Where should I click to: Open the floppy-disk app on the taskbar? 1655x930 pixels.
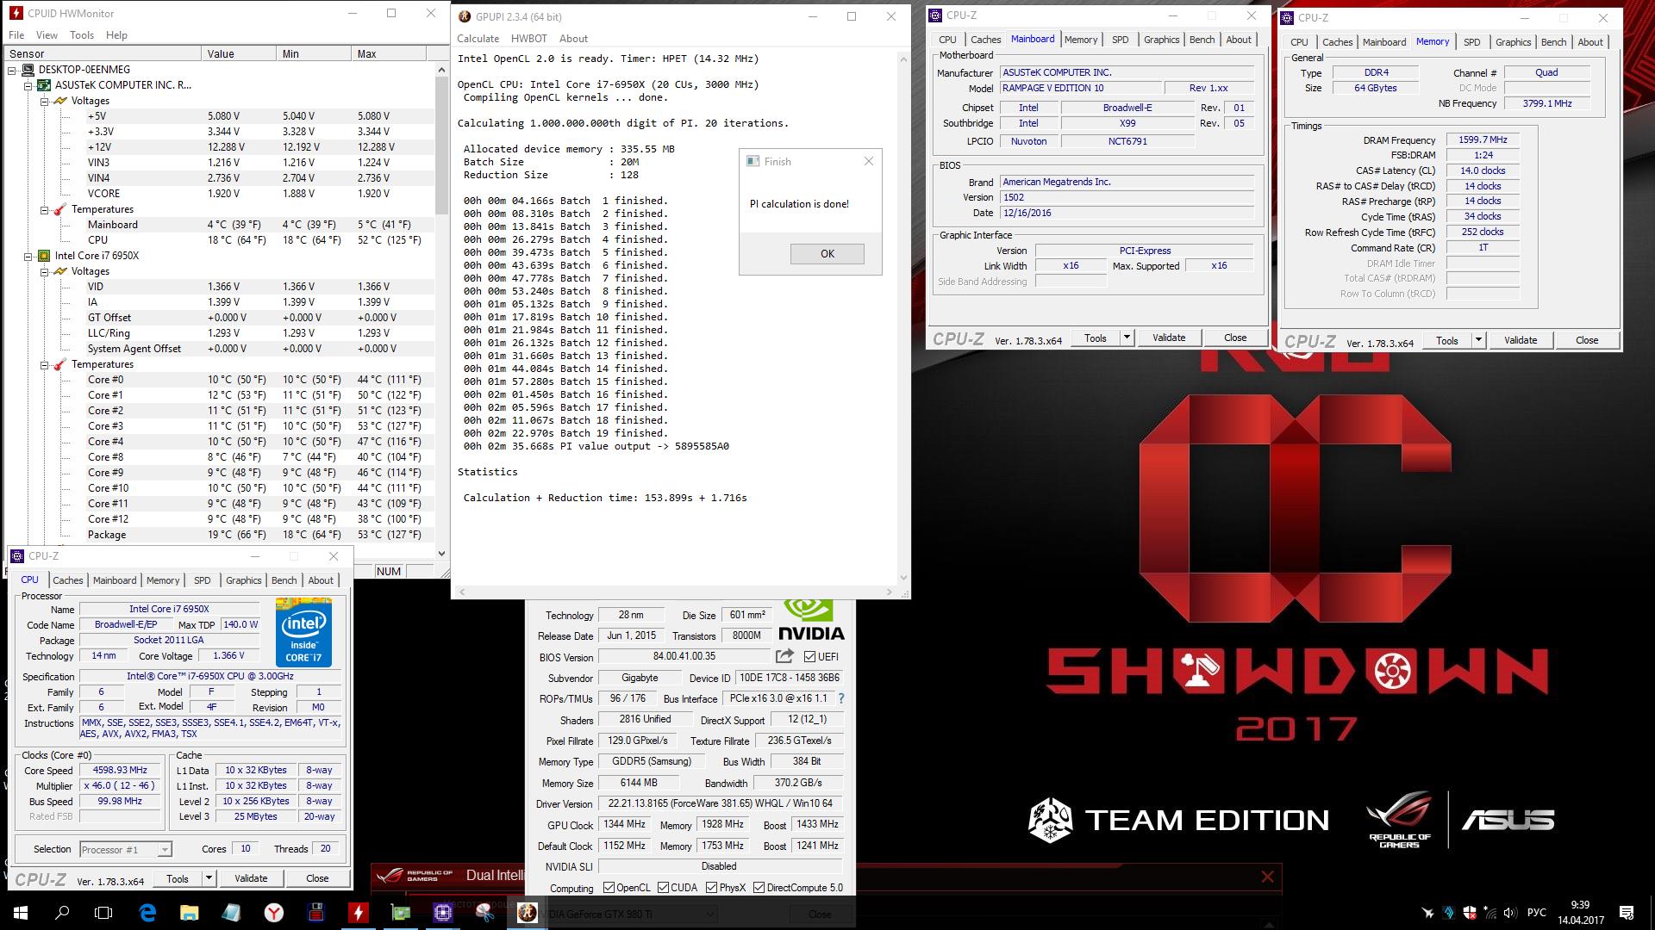tap(315, 913)
